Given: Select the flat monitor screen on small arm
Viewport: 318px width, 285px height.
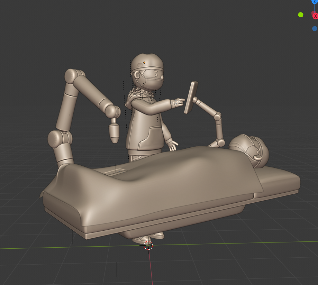Looking at the screenshot, I should click(x=191, y=98).
